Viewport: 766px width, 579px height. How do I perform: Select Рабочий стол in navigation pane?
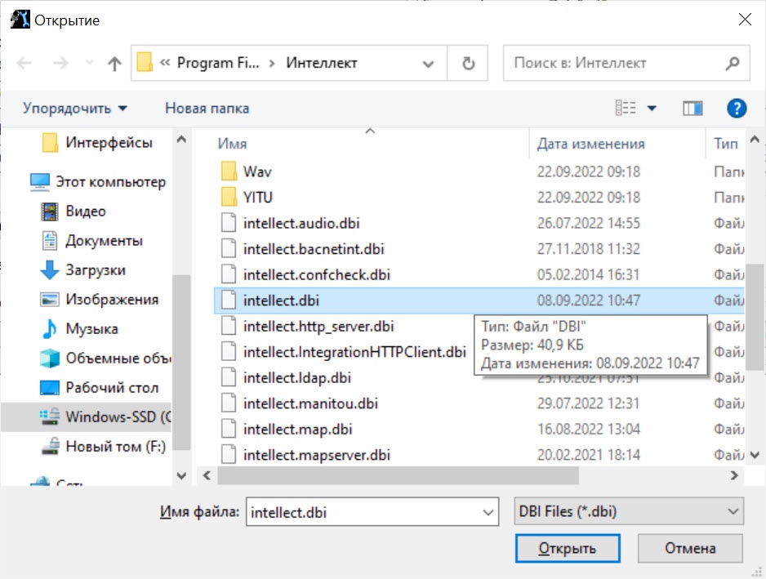click(112, 388)
